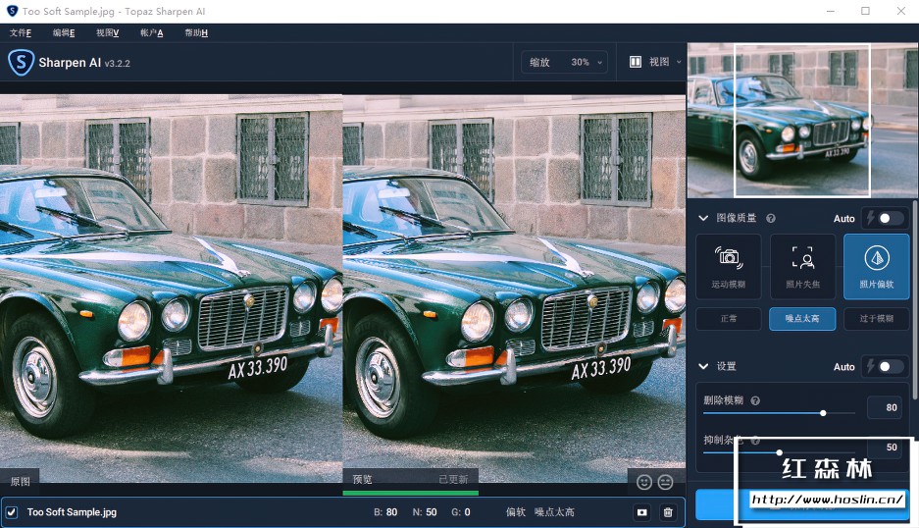The image size is (919, 528).
Task: Open the 文件 menu
Action: [x=21, y=32]
